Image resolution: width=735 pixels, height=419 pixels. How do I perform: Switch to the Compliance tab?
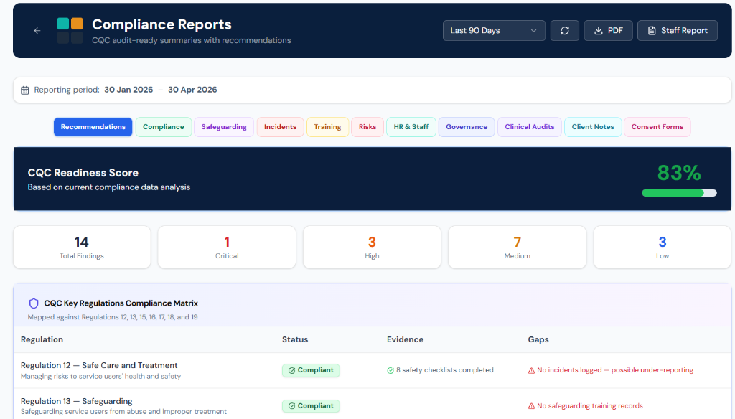click(x=164, y=127)
